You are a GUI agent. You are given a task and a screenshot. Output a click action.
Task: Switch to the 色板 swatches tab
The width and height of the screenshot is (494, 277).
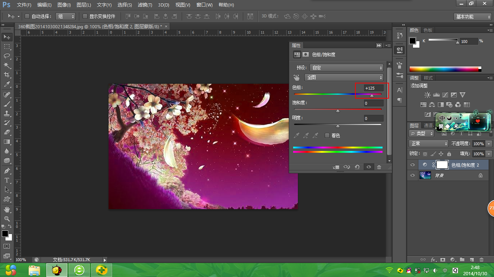[428, 30]
